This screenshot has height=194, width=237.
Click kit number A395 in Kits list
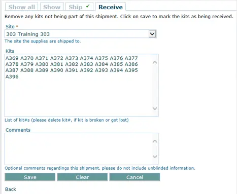click(x=131, y=70)
